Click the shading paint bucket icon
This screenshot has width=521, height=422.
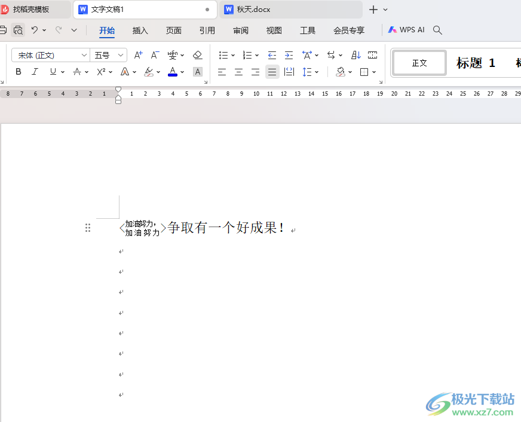click(x=340, y=72)
